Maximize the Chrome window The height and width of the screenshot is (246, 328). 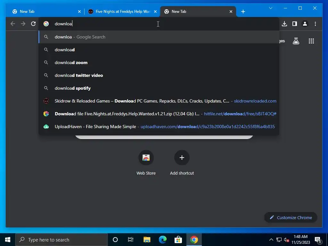tap(300, 8)
